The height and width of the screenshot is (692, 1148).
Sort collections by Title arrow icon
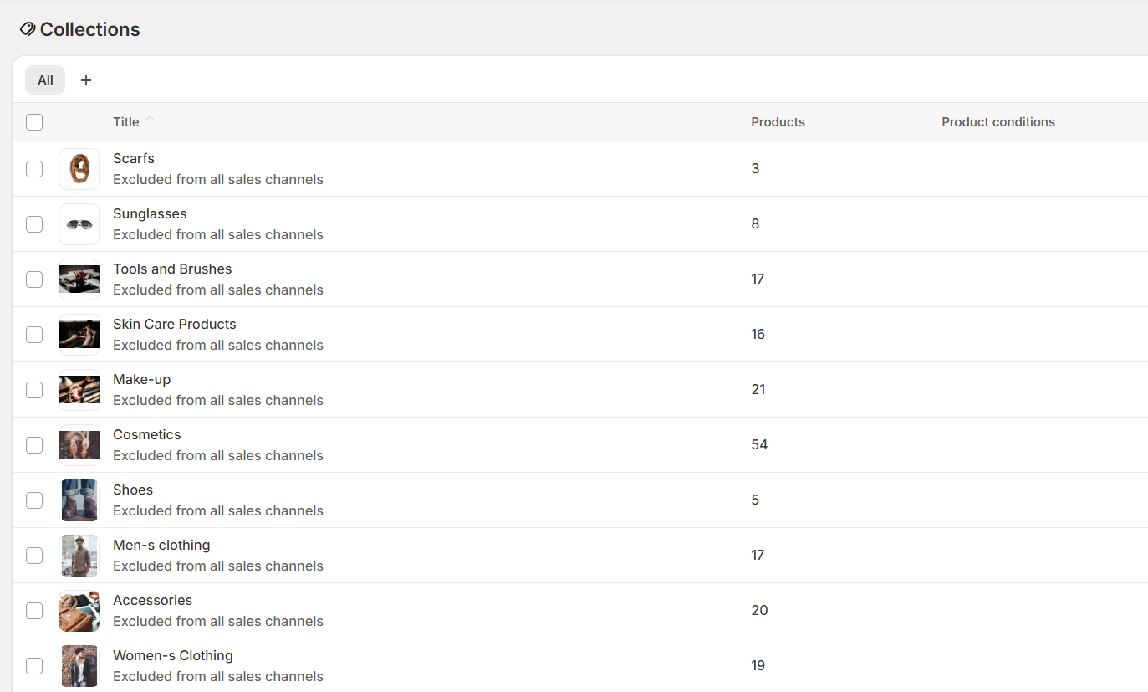(x=151, y=121)
